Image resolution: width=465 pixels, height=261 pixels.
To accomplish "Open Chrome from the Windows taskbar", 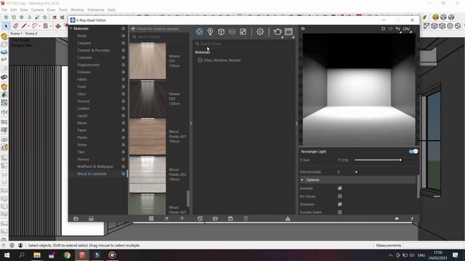I will pos(67,255).
